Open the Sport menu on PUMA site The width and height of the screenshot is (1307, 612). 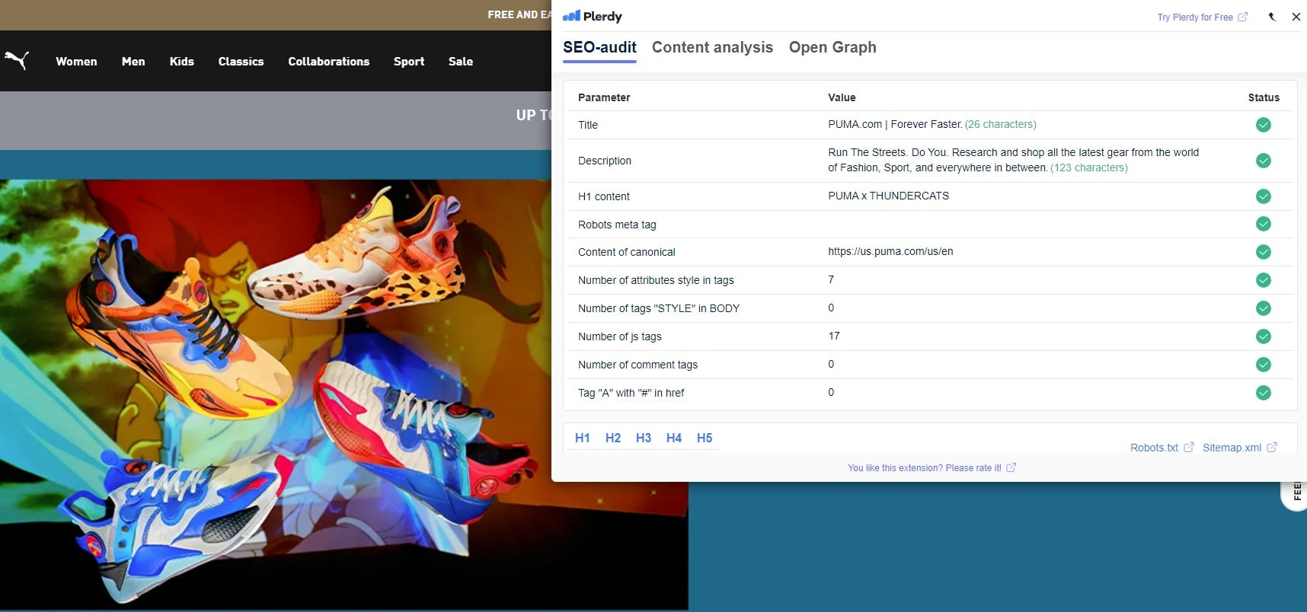click(x=409, y=62)
